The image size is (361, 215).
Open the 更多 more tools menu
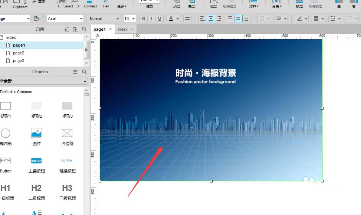(122, 6)
